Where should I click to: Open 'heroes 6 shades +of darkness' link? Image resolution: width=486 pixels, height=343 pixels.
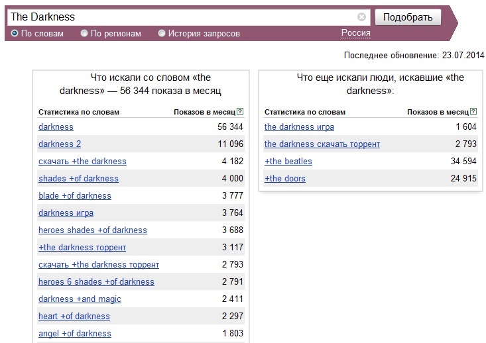coord(96,281)
